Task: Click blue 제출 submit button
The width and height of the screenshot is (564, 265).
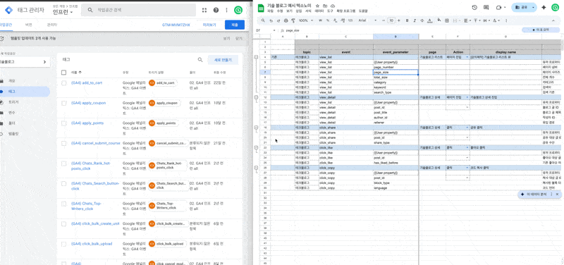Action: click(235, 25)
